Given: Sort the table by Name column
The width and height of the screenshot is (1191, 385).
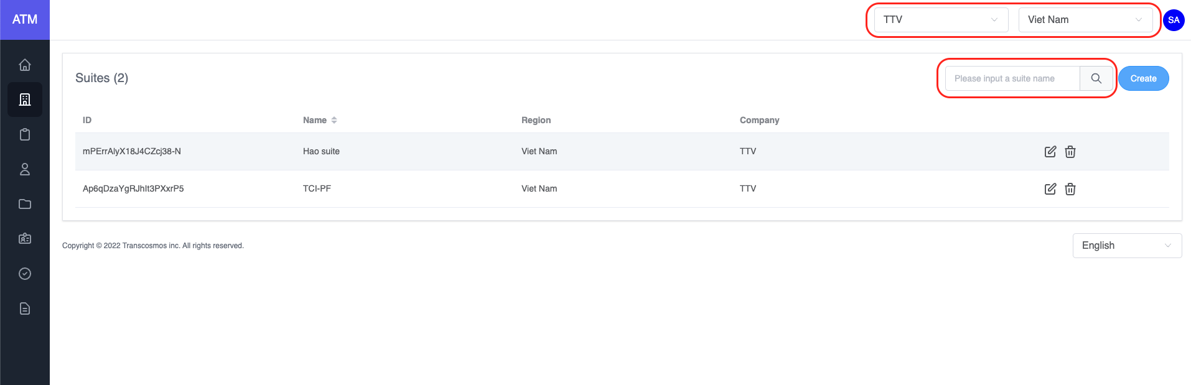Looking at the screenshot, I should tap(334, 120).
